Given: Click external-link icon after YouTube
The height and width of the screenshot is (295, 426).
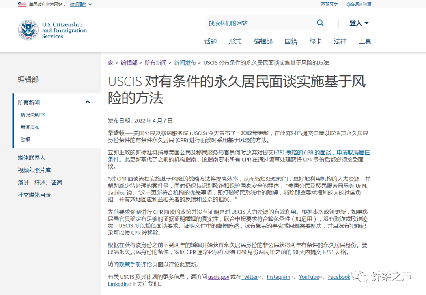Looking at the screenshot, I should pyautogui.click(x=321, y=277).
